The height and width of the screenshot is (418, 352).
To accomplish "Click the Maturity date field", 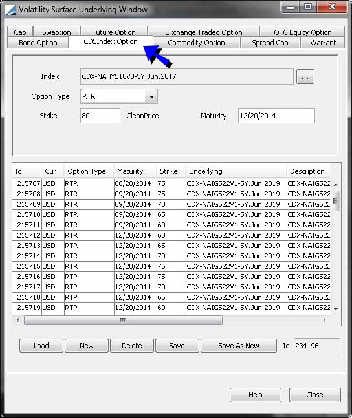I will (276, 116).
